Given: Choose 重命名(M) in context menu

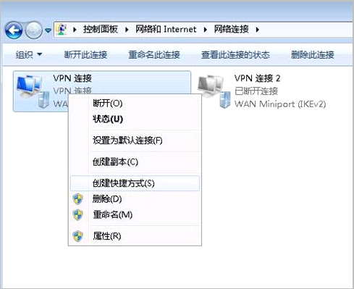Looking at the screenshot, I should 135,214.
